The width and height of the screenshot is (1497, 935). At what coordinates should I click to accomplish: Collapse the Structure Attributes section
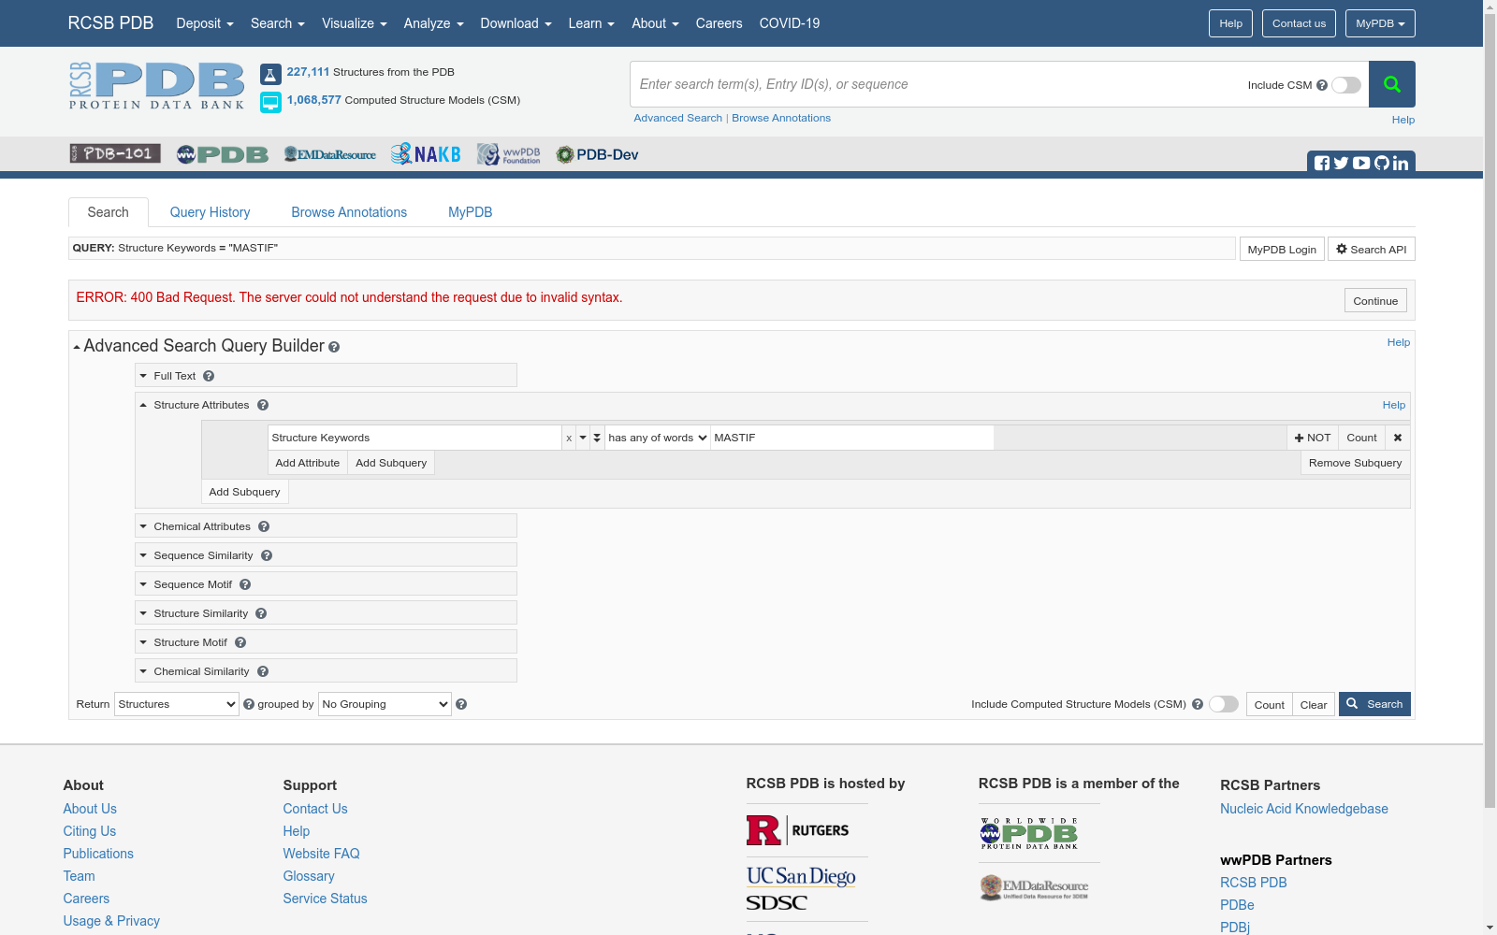[143, 405]
